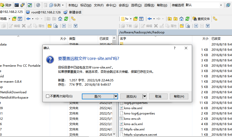Go back in remote panel
232x137 pixels.
point(150,19)
